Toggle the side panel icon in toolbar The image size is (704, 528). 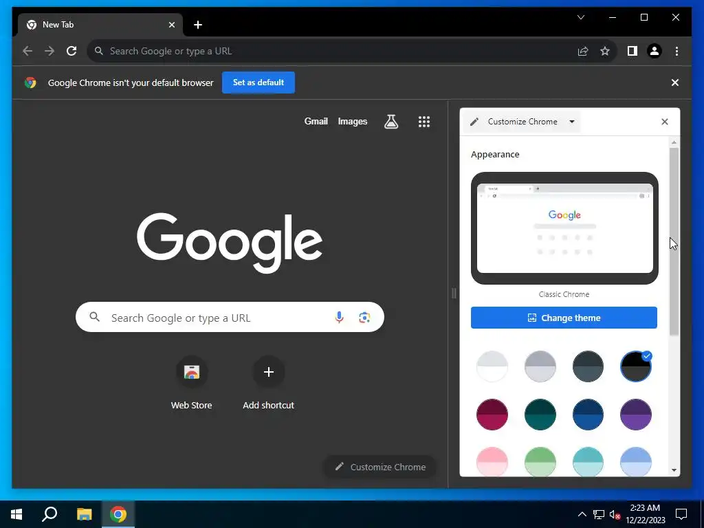pos(632,51)
